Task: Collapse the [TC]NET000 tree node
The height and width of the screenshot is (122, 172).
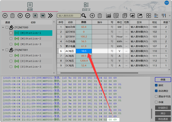Action: 3,27
